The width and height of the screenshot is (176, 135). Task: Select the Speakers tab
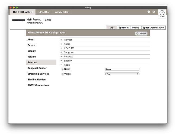click(123, 28)
